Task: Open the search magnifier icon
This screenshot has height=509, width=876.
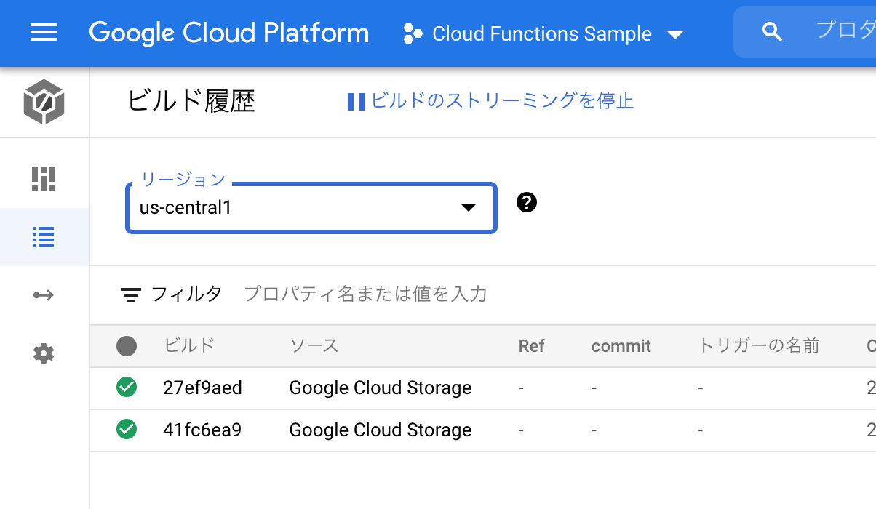Action: 772,31
